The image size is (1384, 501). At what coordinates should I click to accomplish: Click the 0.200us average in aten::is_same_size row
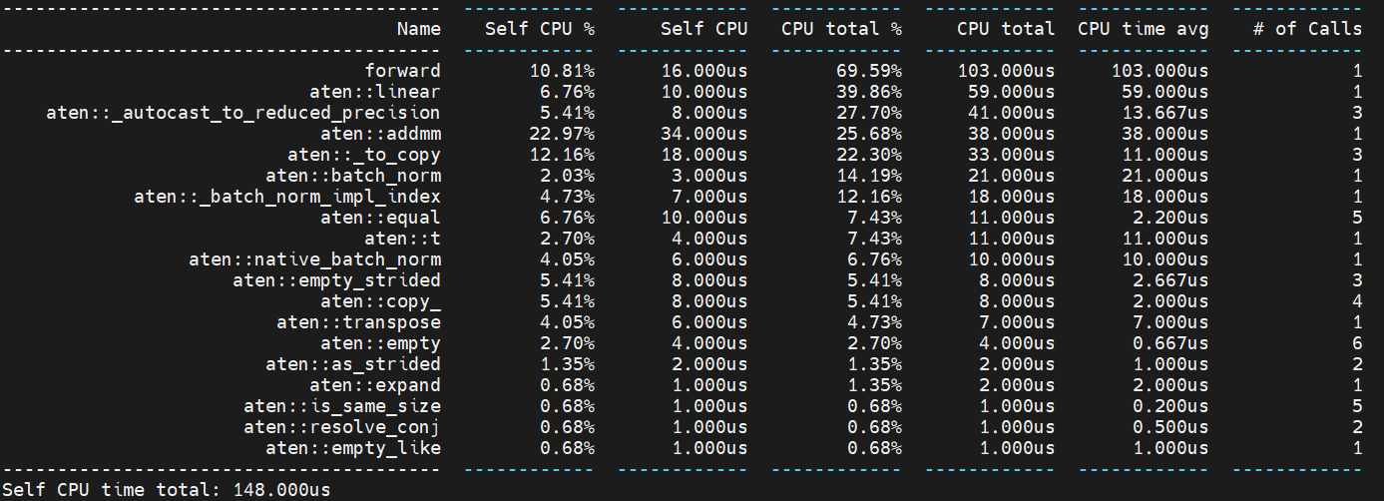pos(1171,406)
